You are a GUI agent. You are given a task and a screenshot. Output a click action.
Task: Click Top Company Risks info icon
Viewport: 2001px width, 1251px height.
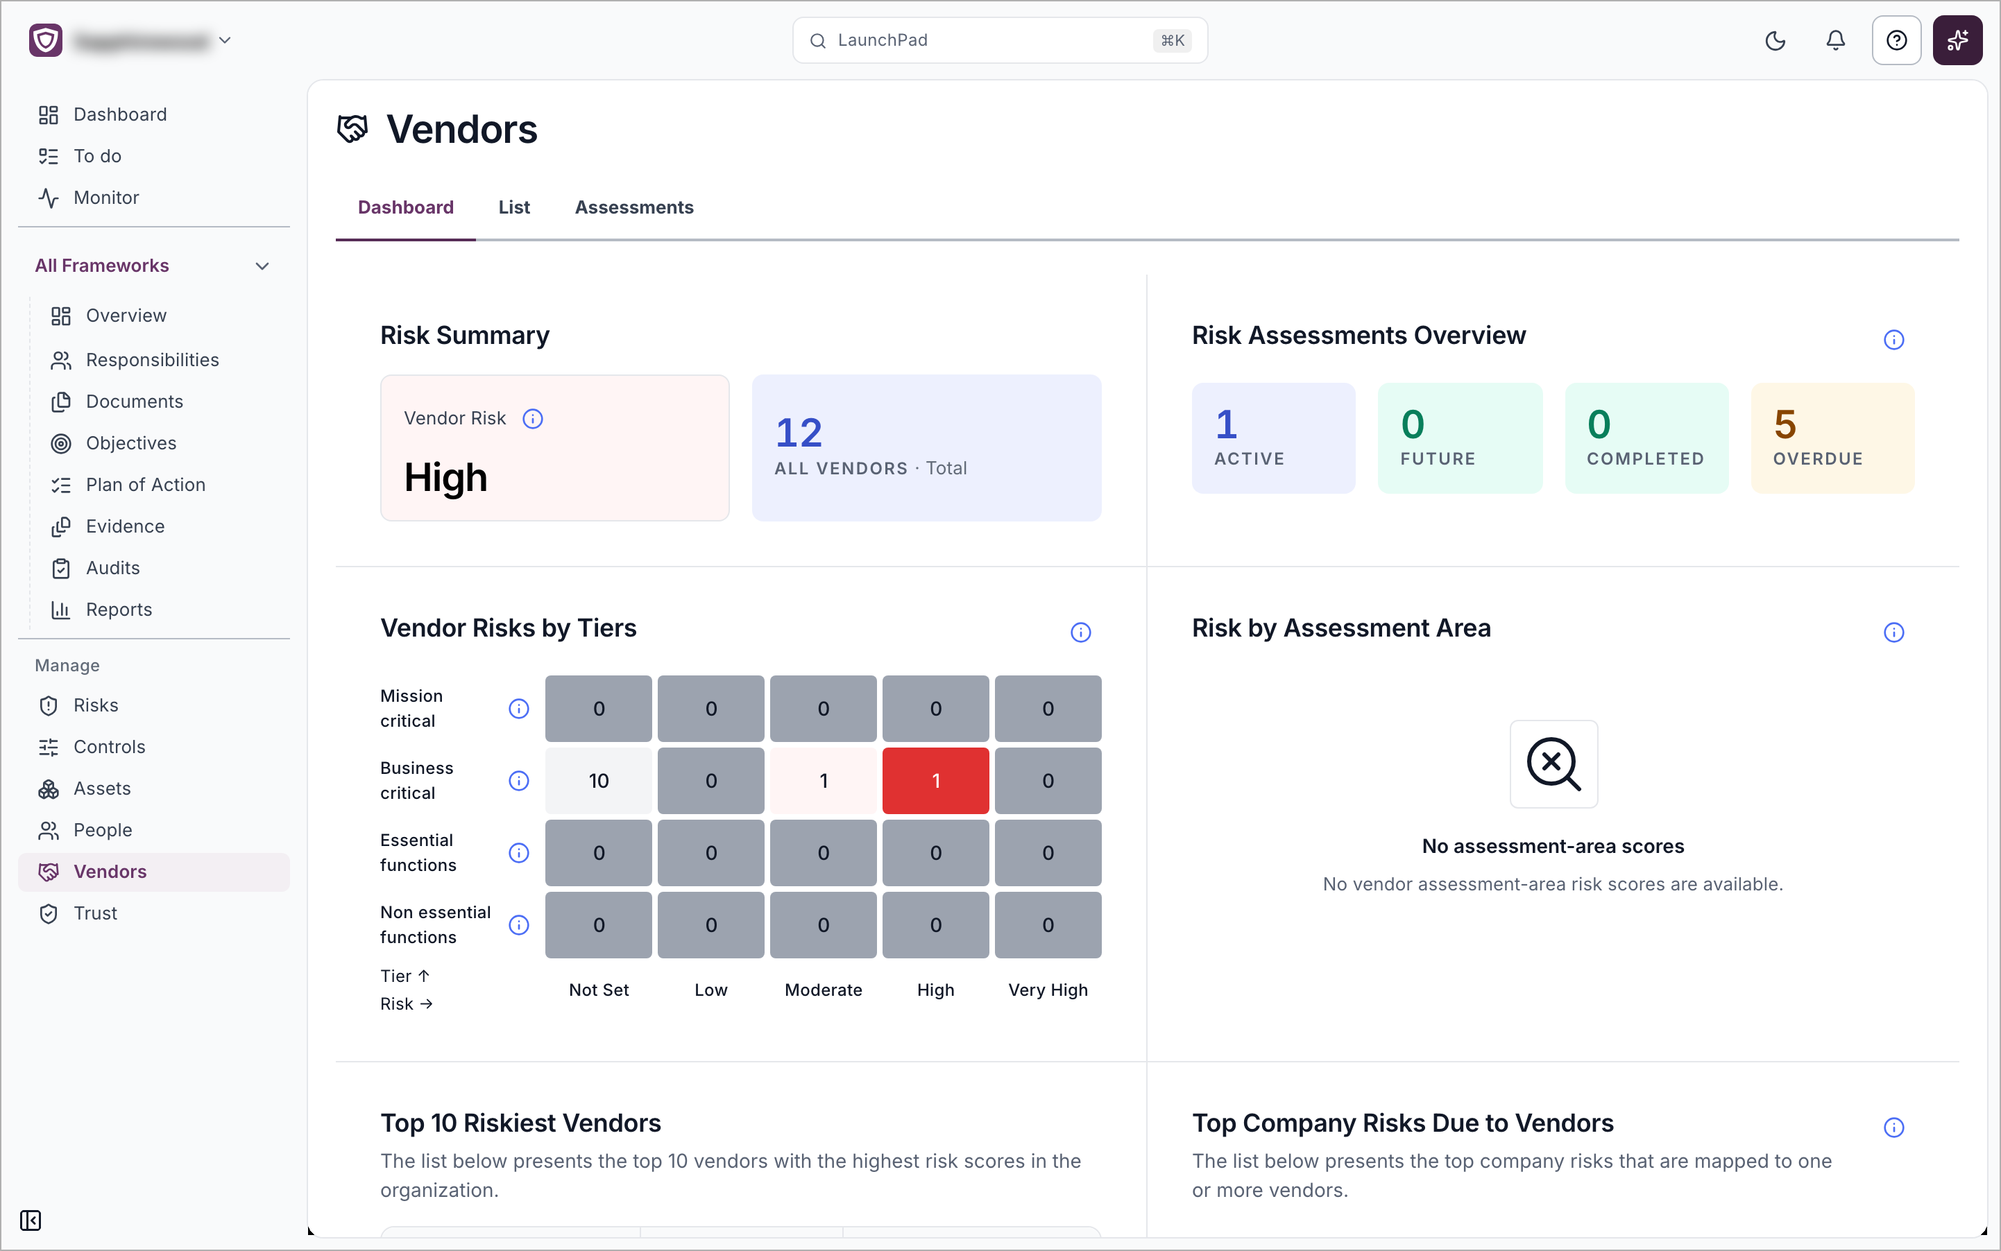pyautogui.click(x=1893, y=1127)
